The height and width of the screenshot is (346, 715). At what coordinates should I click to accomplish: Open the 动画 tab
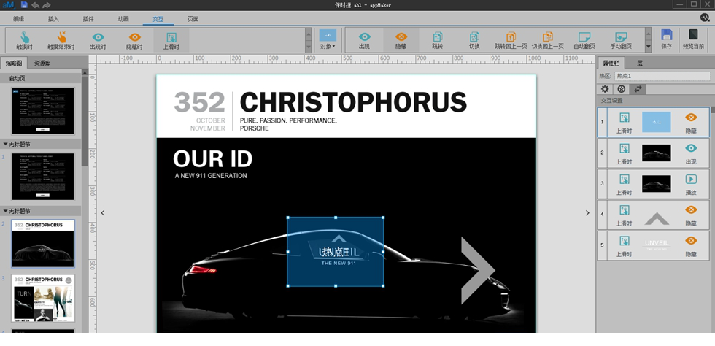(123, 19)
